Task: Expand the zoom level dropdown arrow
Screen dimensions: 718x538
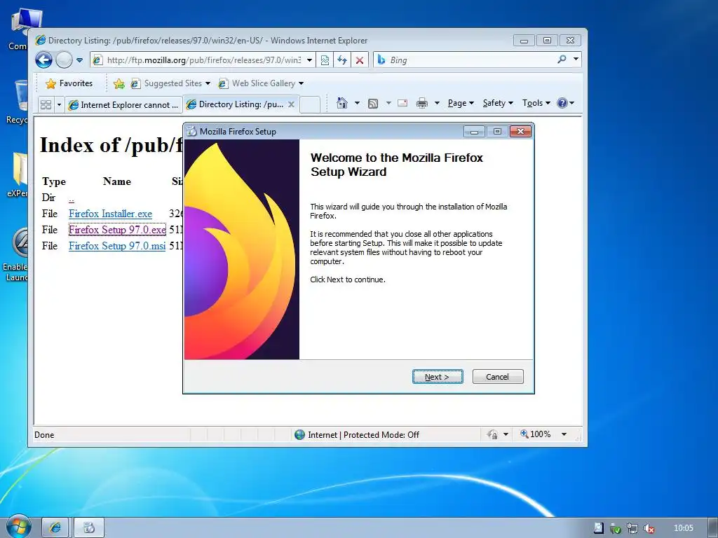Action: point(564,434)
